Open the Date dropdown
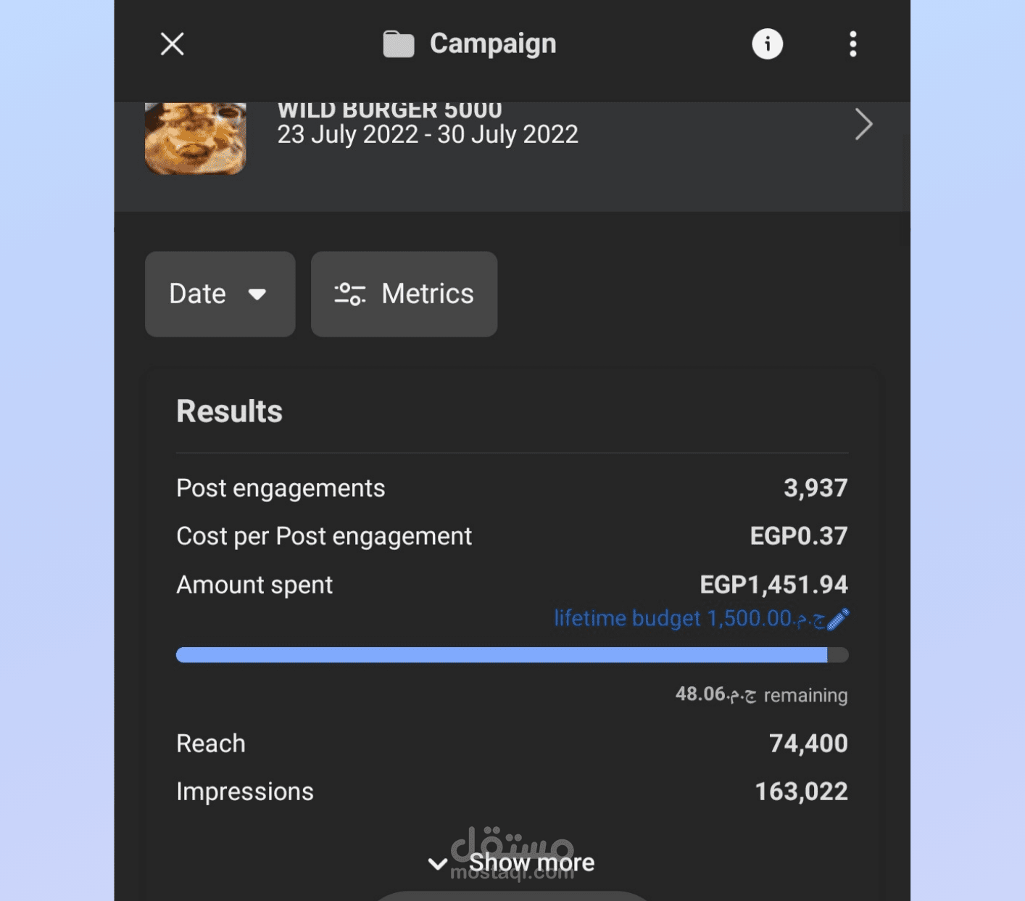The image size is (1025, 901). click(220, 294)
